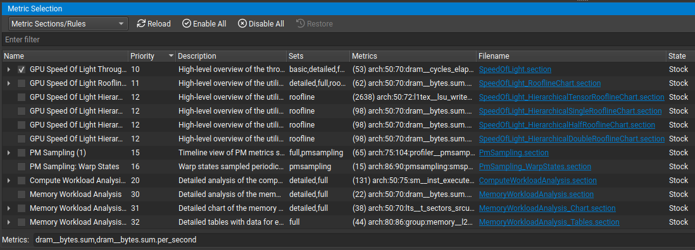Image resolution: width=695 pixels, height=250 pixels.
Task: Open the ComputeWorkloadAnalysis.section link
Action: (537, 181)
